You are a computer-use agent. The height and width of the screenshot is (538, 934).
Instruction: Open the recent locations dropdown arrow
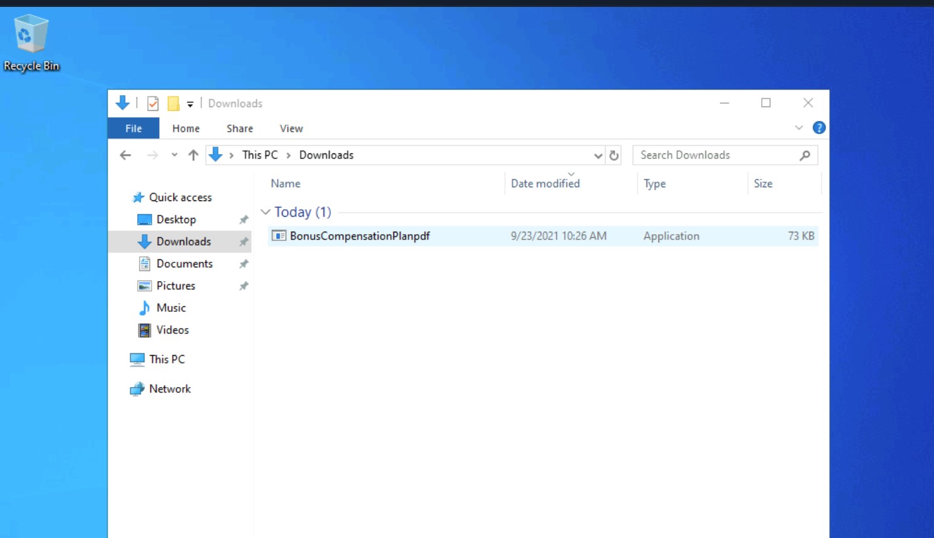[174, 155]
